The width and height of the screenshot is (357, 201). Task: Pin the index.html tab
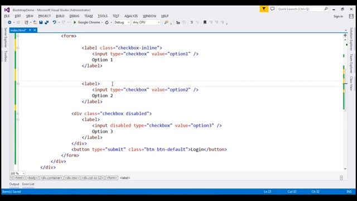click(30, 30)
